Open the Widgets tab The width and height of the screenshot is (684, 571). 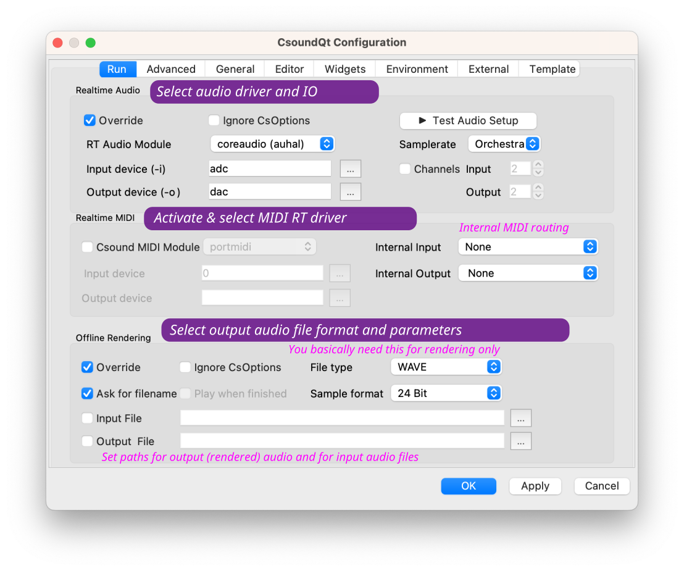click(345, 69)
